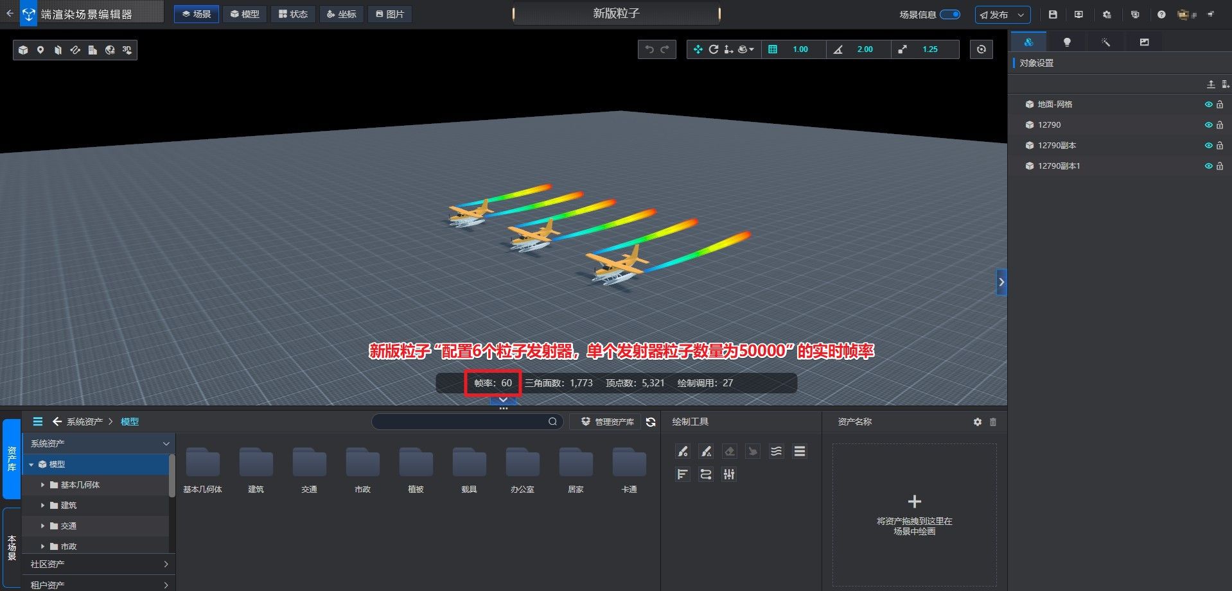Toggle visibility of 地面-网格 object

coord(1208,104)
